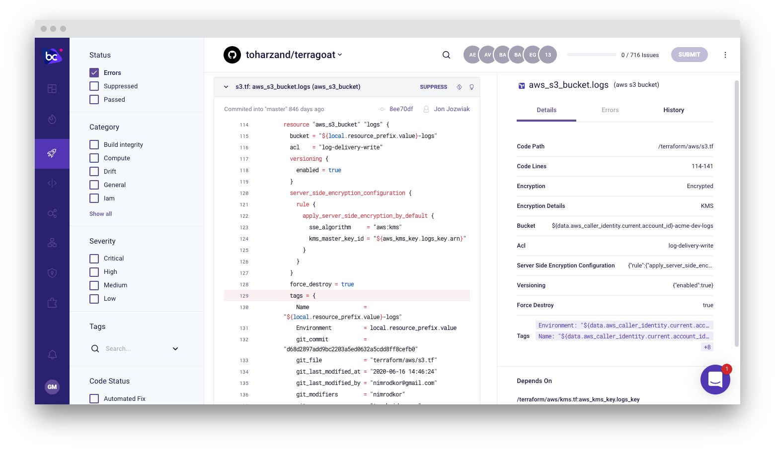Image resolution: width=775 pixels, height=454 pixels.
Task: Open the dashboard grid icon in sidebar
Action: pos(52,89)
